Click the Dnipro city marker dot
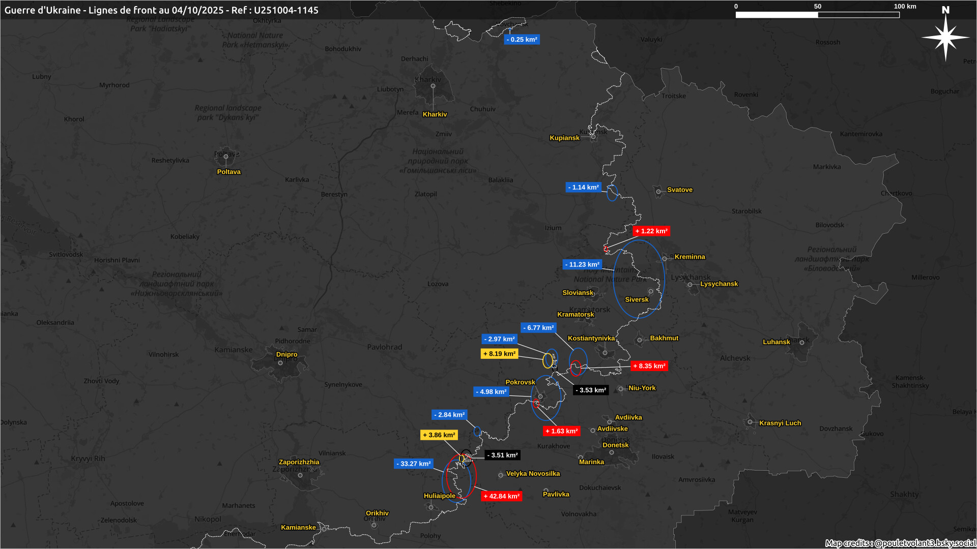 (x=280, y=363)
